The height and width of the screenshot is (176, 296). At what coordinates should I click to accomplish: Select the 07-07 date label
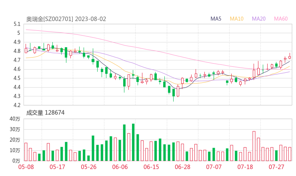pyautogui.click(x=214, y=167)
